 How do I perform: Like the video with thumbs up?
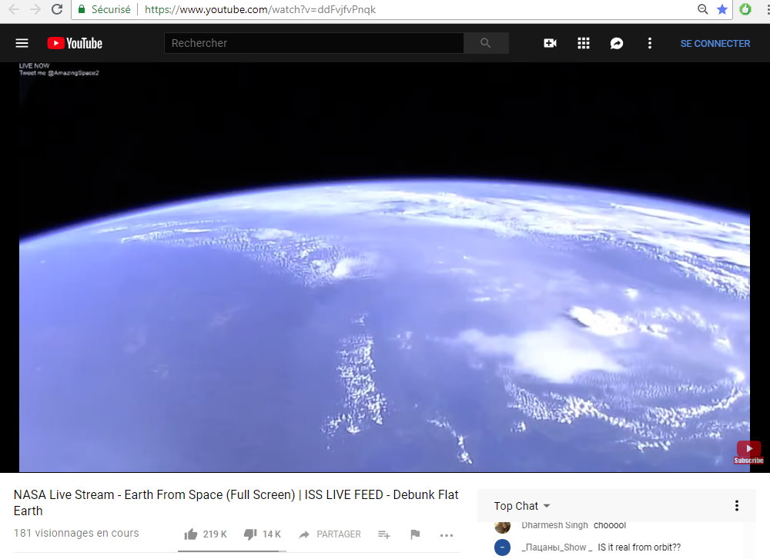pos(190,534)
